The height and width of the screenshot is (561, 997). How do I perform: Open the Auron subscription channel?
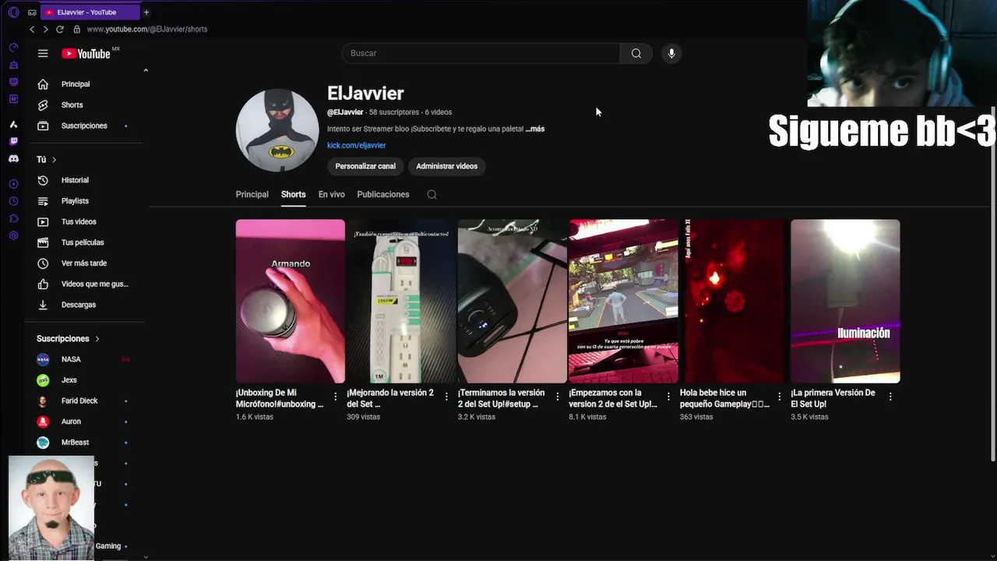tap(84, 422)
